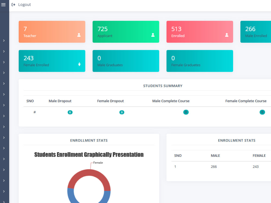The image size is (271, 203).
Task: Click the FEMALE cell value 243
Action: coord(256,166)
